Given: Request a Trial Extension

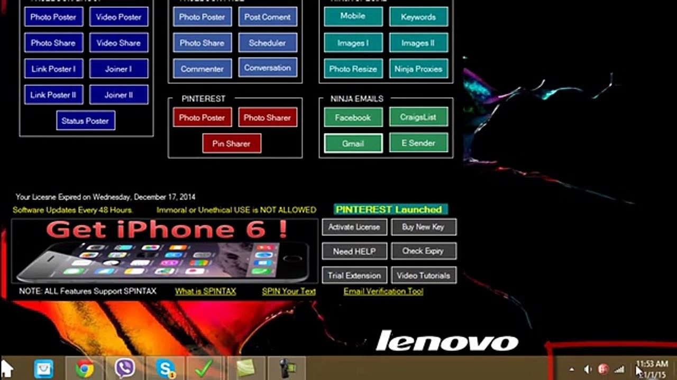Looking at the screenshot, I should (354, 275).
